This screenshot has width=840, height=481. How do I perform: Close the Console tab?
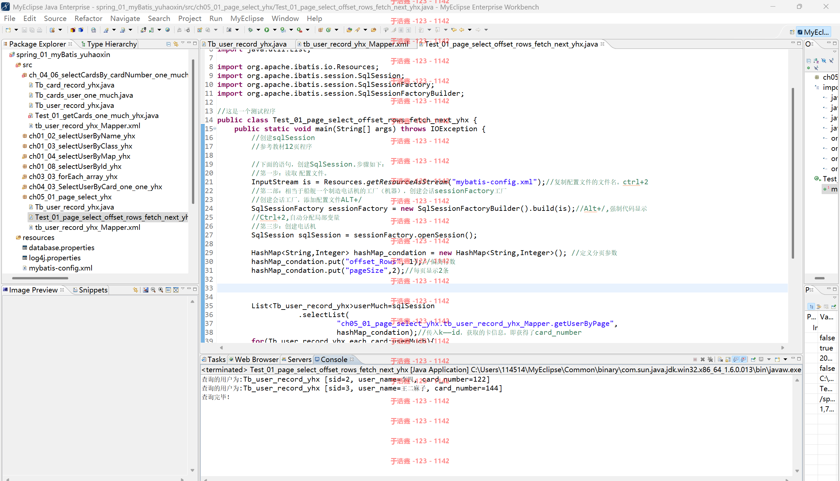(352, 359)
